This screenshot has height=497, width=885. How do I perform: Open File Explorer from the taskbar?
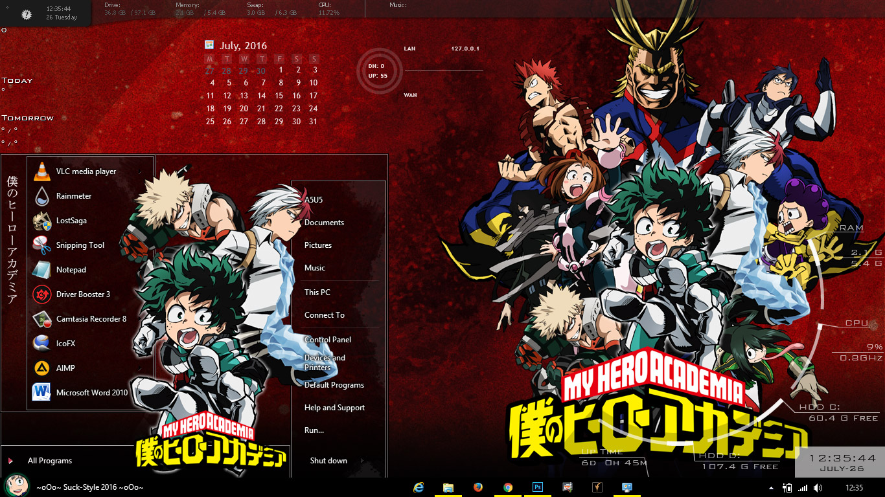point(448,487)
